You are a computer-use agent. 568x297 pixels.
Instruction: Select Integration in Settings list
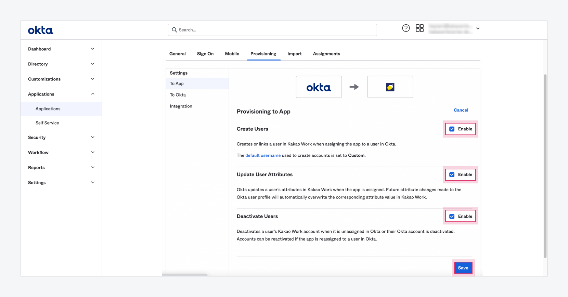click(x=197, y=106)
